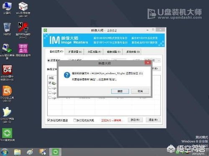This screenshot has height=156, width=209.
Task: Open the AIDA64 hardware detection icon
Action: [x=7, y=73]
